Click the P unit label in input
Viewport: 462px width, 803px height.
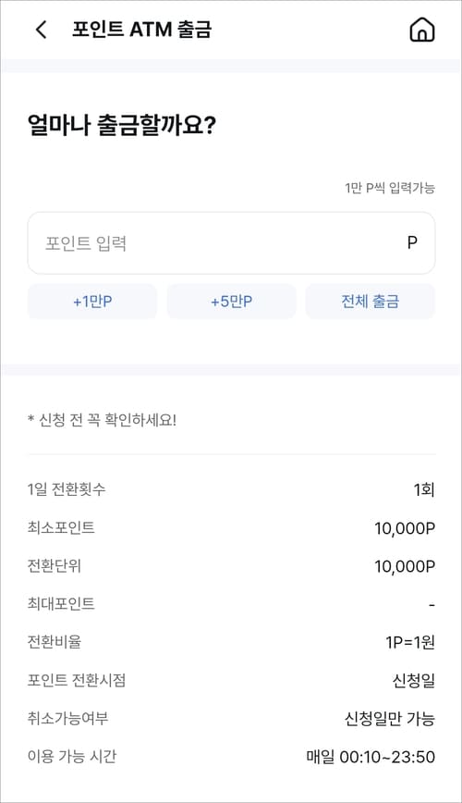coord(412,242)
